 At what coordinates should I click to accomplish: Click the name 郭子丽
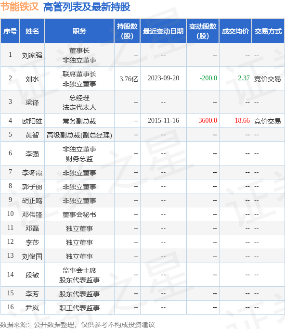click(32, 186)
